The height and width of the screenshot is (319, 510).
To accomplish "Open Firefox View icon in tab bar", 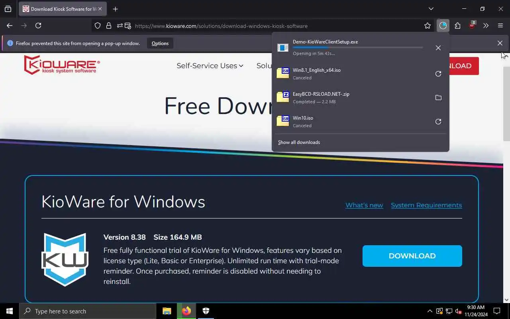I will click(x=8, y=9).
